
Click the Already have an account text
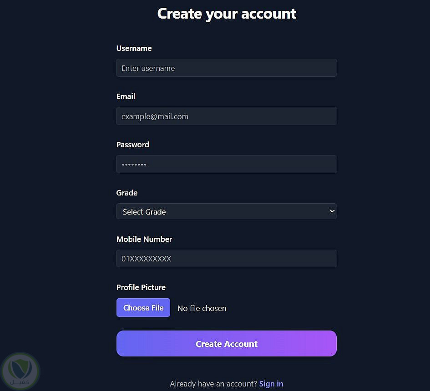click(213, 384)
